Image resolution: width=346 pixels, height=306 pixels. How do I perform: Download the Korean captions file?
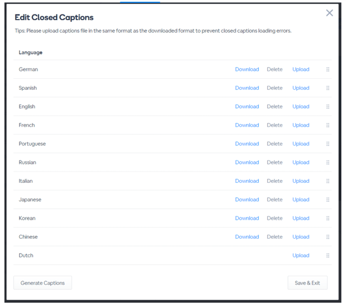tap(247, 218)
